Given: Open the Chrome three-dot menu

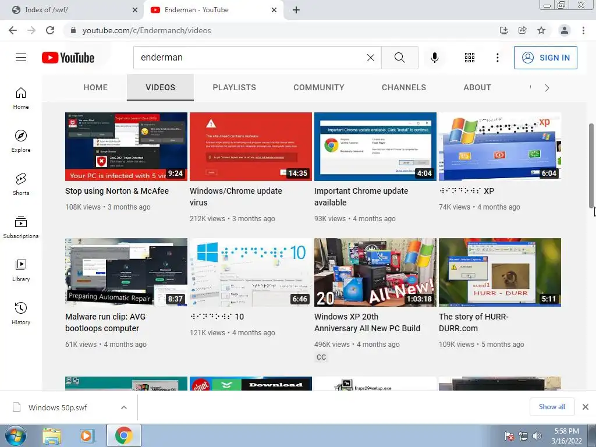Looking at the screenshot, I should [583, 30].
